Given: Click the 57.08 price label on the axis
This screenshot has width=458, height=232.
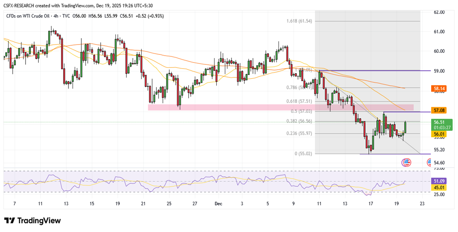Looking at the screenshot, I should pyautogui.click(x=439, y=110).
